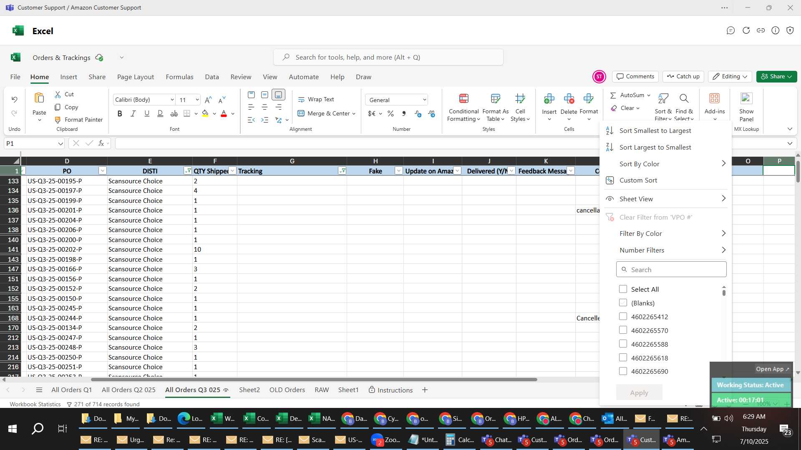Check filter value 4602265588
Screen dimensions: 801x450
623,344
